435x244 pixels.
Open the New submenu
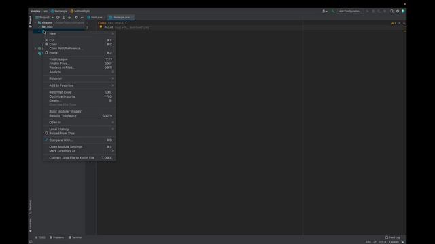point(80,33)
